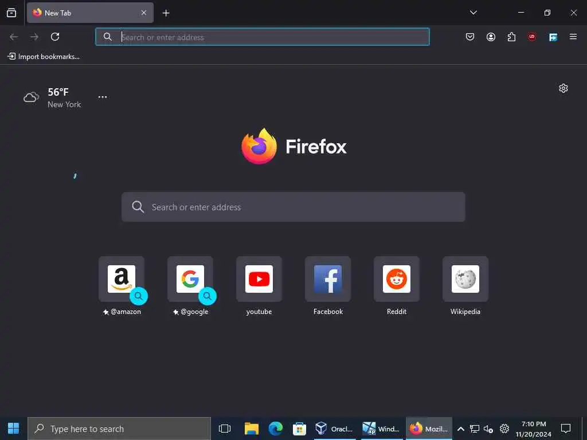Expand the list all tabs chevron
This screenshot has height=440, width=587.
pyautogui.click(x=473, y=13)
